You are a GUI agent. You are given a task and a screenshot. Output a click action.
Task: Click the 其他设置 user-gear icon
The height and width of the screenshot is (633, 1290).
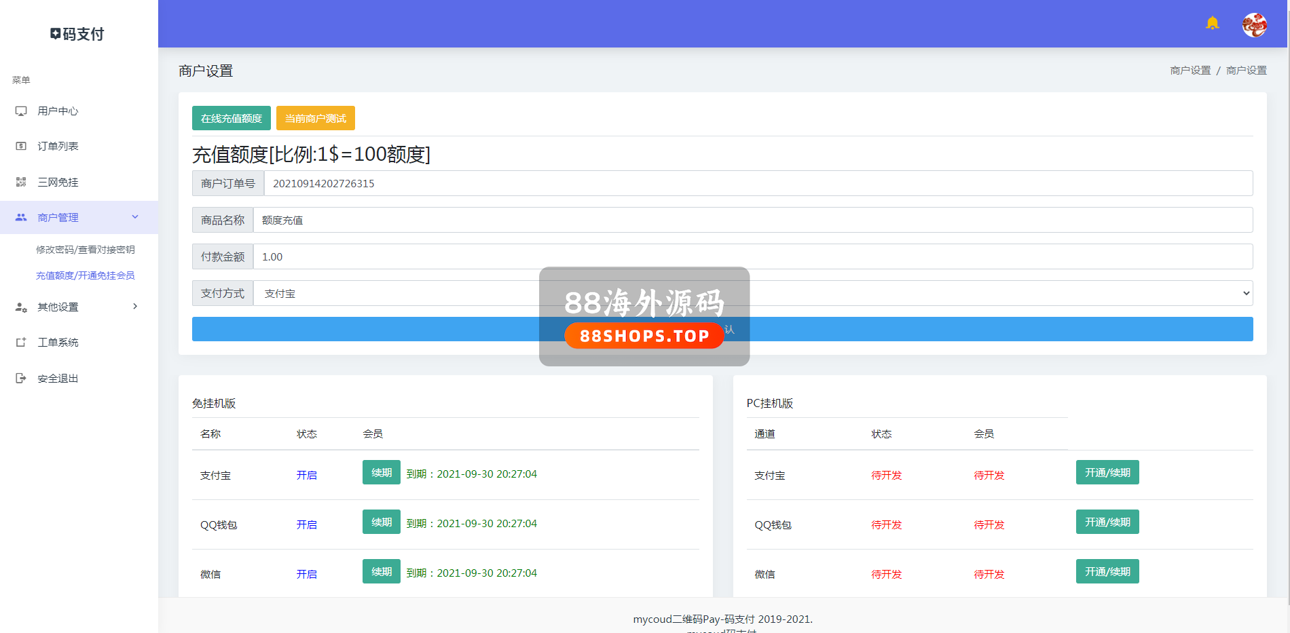[21, 307]
